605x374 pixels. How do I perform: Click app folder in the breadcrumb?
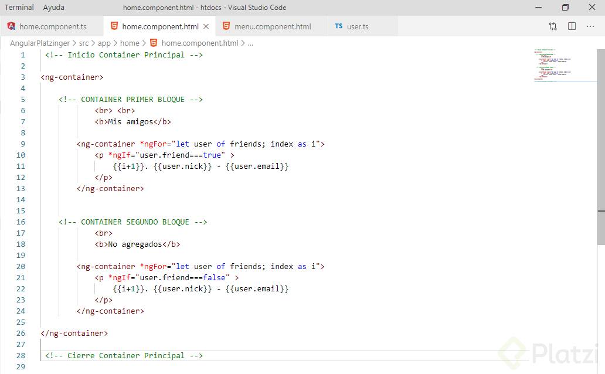tap(104, 43)
